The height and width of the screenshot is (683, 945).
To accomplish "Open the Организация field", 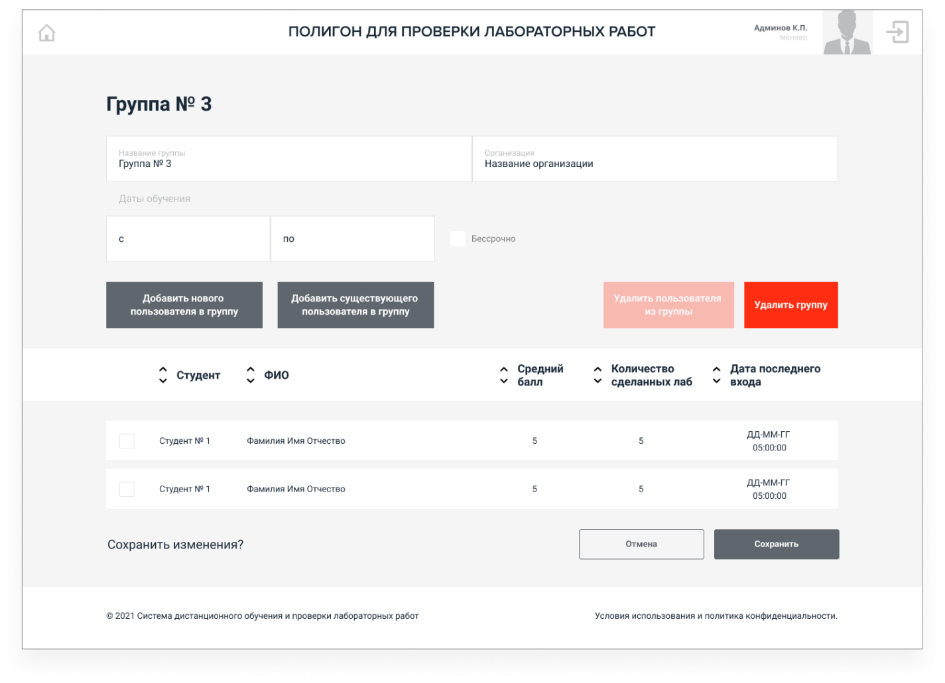I will 655,159.
